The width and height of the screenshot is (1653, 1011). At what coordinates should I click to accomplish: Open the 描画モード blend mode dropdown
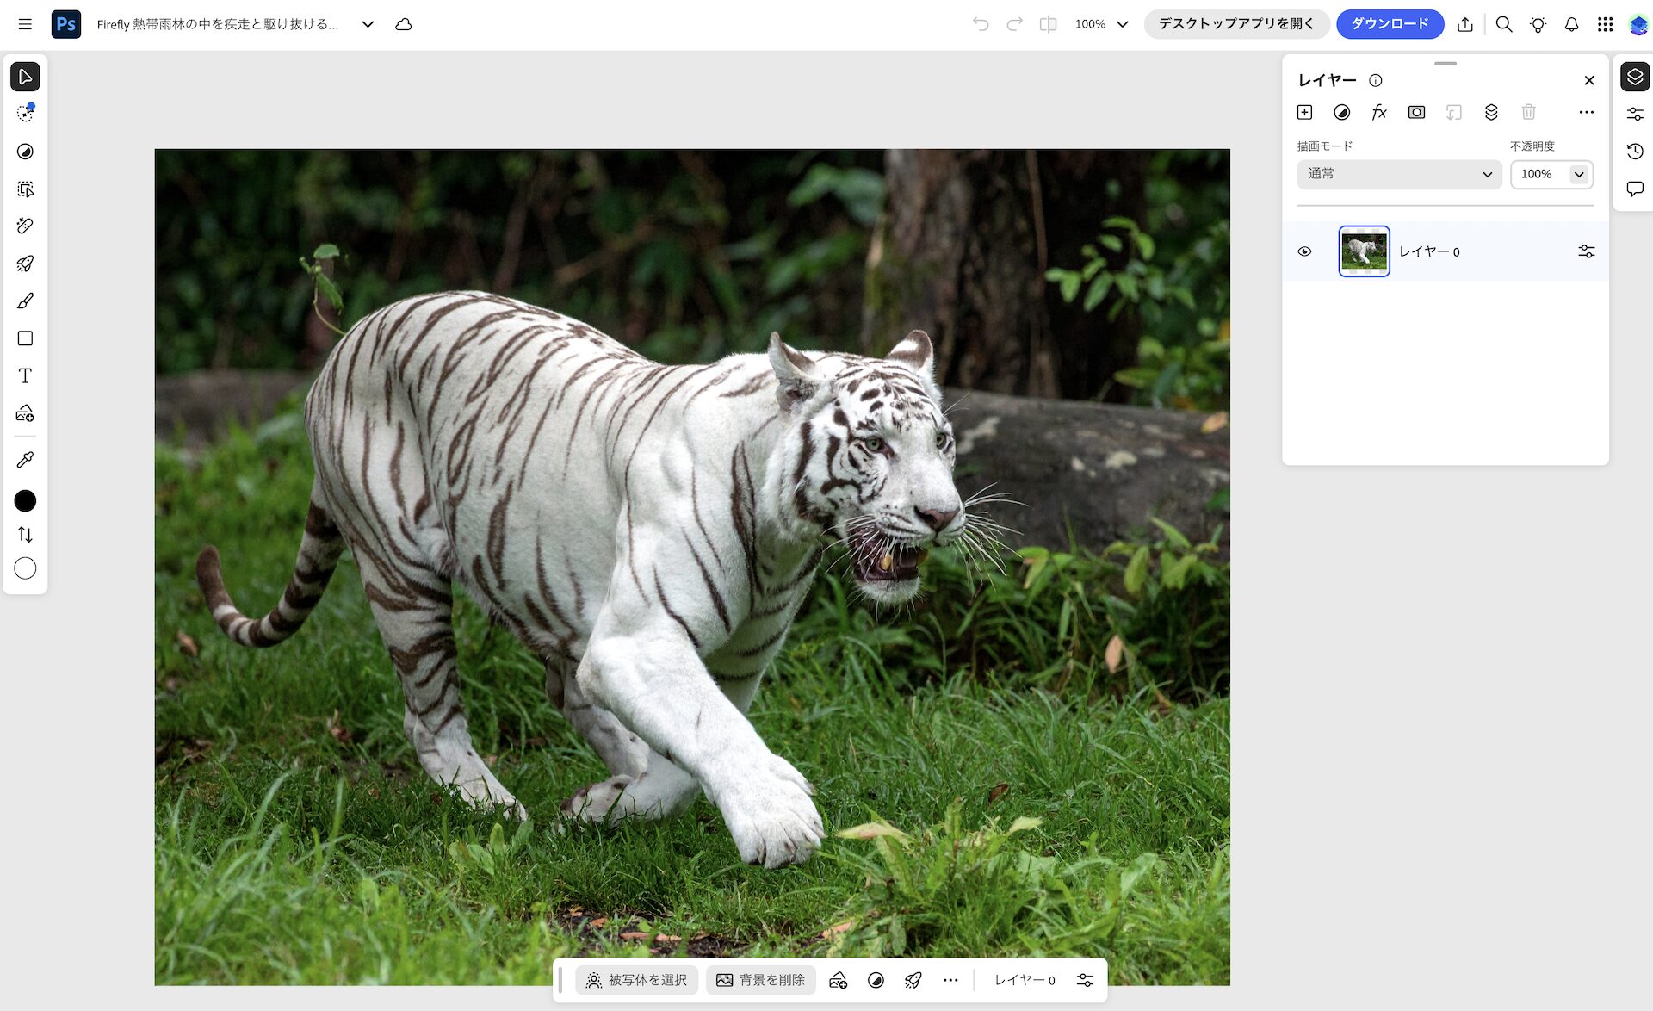(1399, 174)
